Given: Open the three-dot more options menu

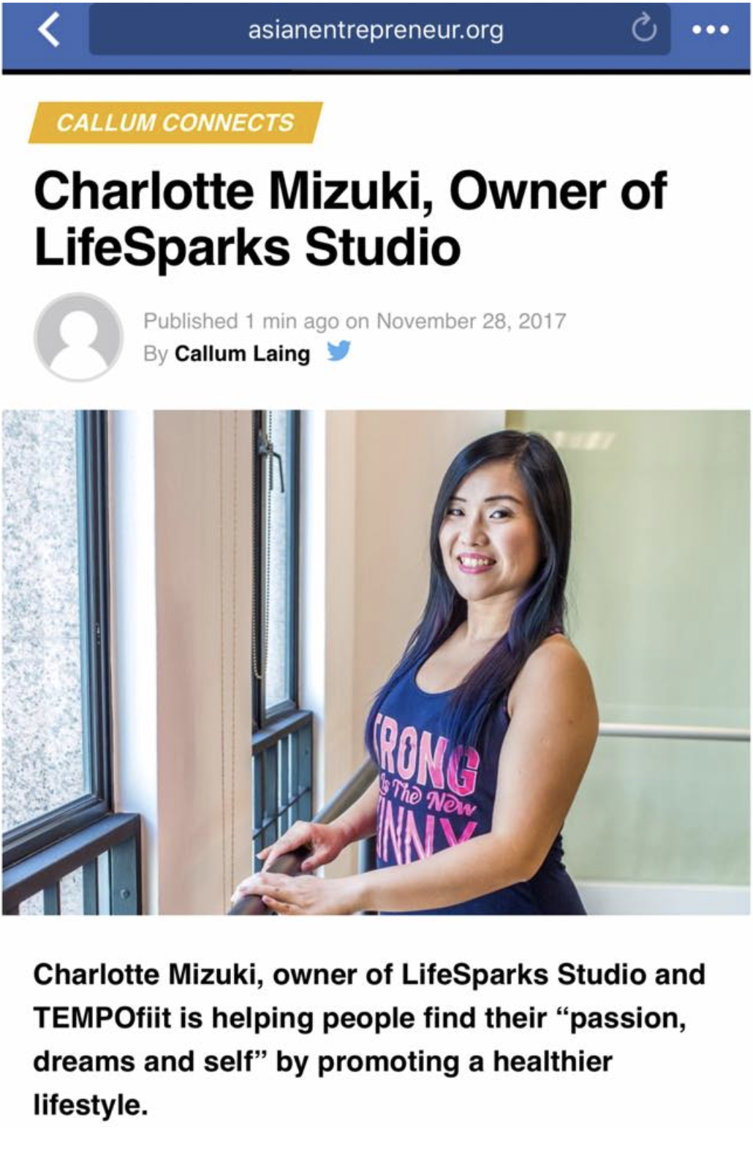Looking at the screenshot, I should (711, 30).
